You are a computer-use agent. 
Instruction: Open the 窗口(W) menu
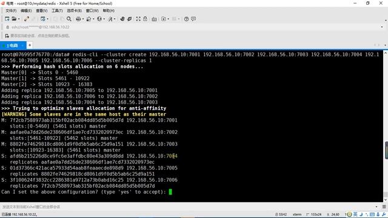click(x=92, y=11)
